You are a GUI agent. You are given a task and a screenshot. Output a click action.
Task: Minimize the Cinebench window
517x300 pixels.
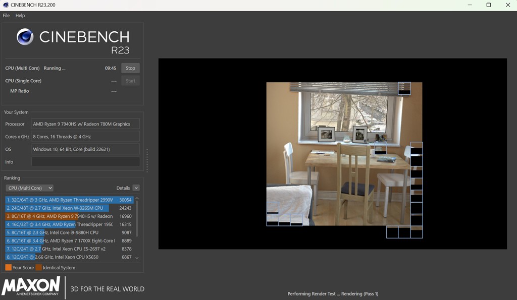click(x=470, y=5)
